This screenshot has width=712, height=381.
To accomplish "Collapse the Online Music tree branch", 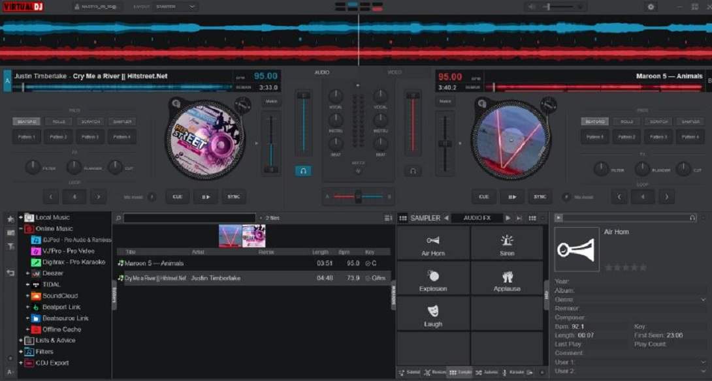I will pos(20,228).
